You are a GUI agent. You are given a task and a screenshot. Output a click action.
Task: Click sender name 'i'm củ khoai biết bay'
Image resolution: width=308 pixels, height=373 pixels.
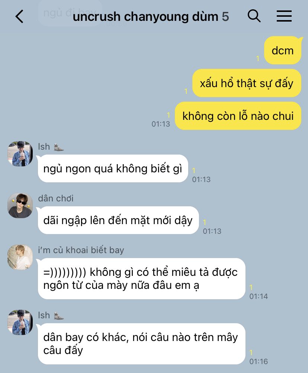(81, 250)
